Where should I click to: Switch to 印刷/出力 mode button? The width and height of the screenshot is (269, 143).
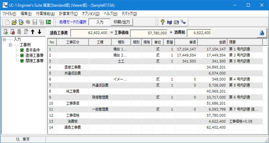point(122,22)
